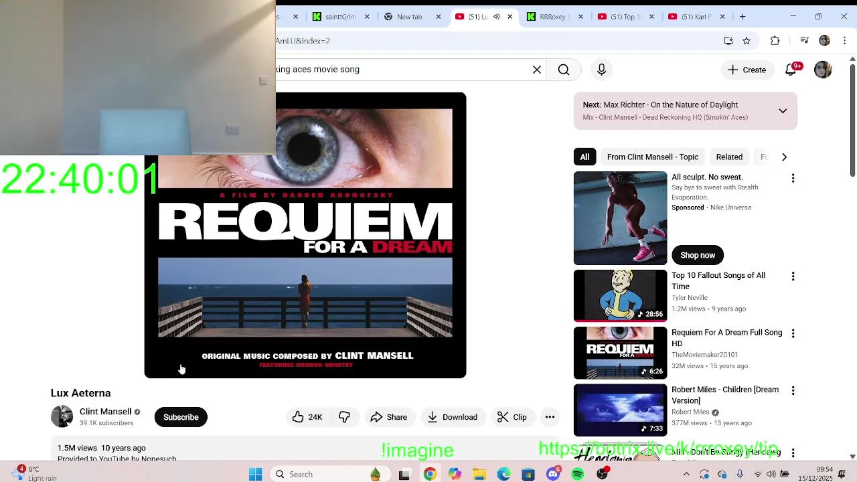857x482 pixels.
Task: Like the Lux Aeterna video
Action: tap(307, 417)
